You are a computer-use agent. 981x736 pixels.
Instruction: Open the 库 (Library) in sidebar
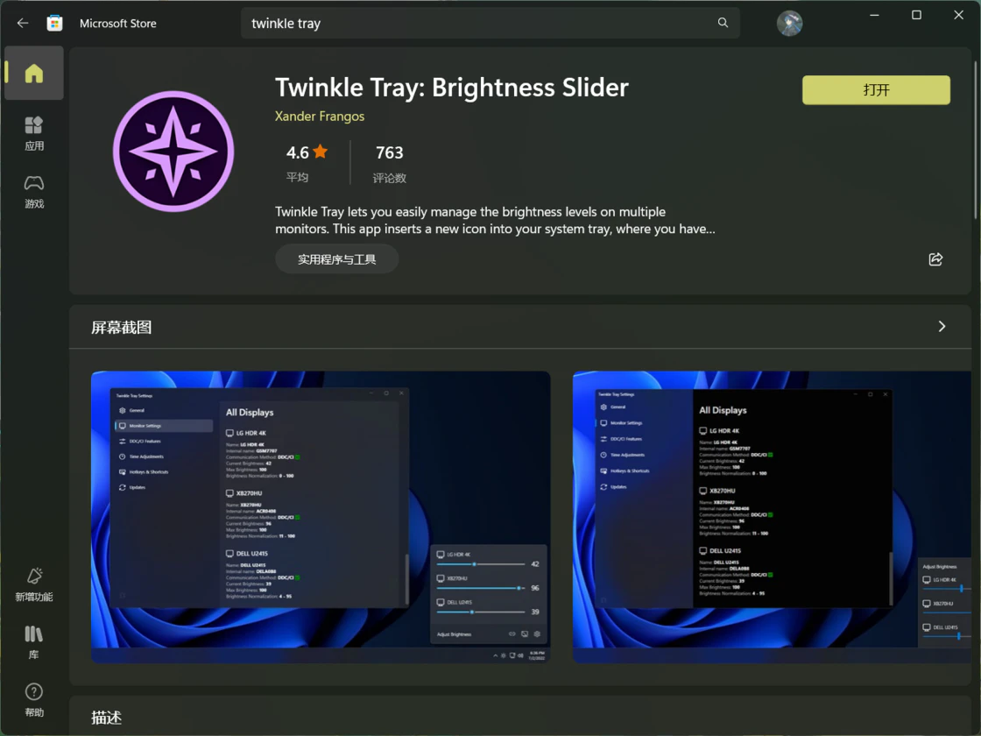click(x=34, y=641)
